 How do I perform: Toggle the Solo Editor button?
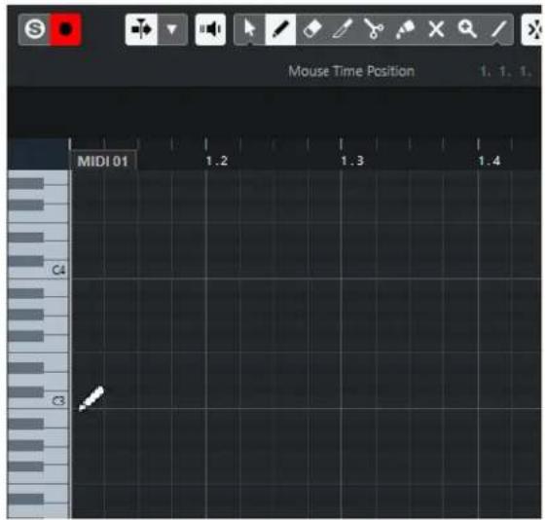pos(34,29)
